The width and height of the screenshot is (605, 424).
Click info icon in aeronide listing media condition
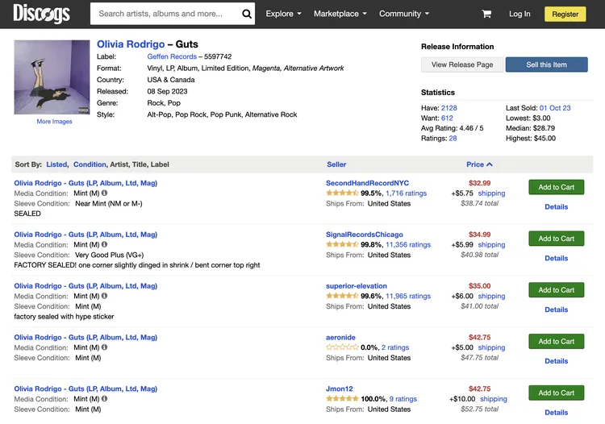tap(104, 347)
